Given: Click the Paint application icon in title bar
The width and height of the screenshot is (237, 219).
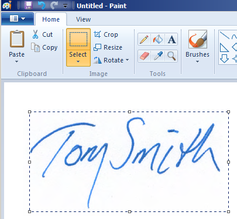Looking at the screenshot, I should [x=8, y=5].
